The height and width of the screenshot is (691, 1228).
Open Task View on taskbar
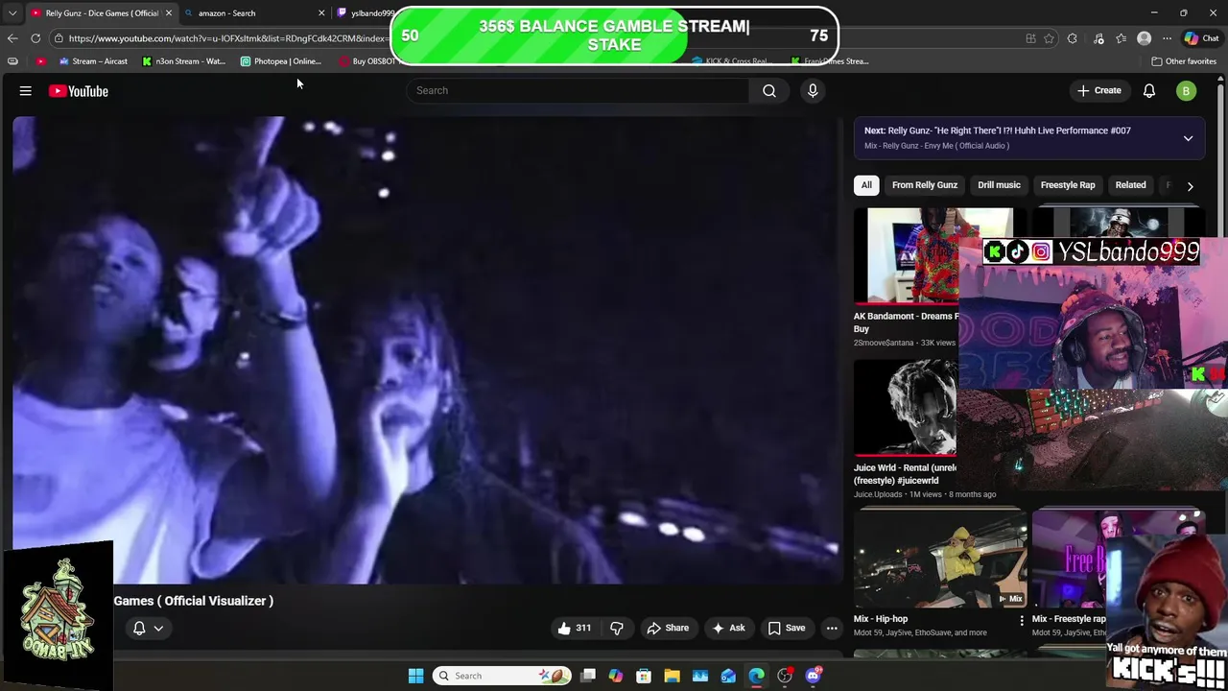(x=588, y=676)
